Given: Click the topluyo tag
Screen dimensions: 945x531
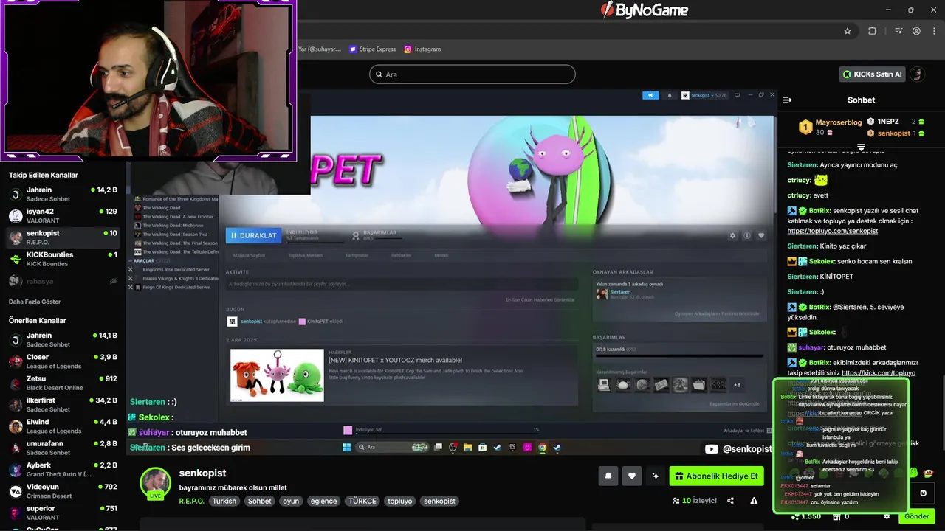Looking at the screenshot, I should (x=400, y=501).
